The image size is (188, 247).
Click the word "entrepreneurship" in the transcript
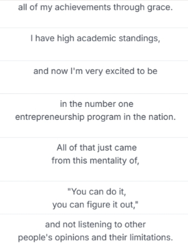(50, 117)
